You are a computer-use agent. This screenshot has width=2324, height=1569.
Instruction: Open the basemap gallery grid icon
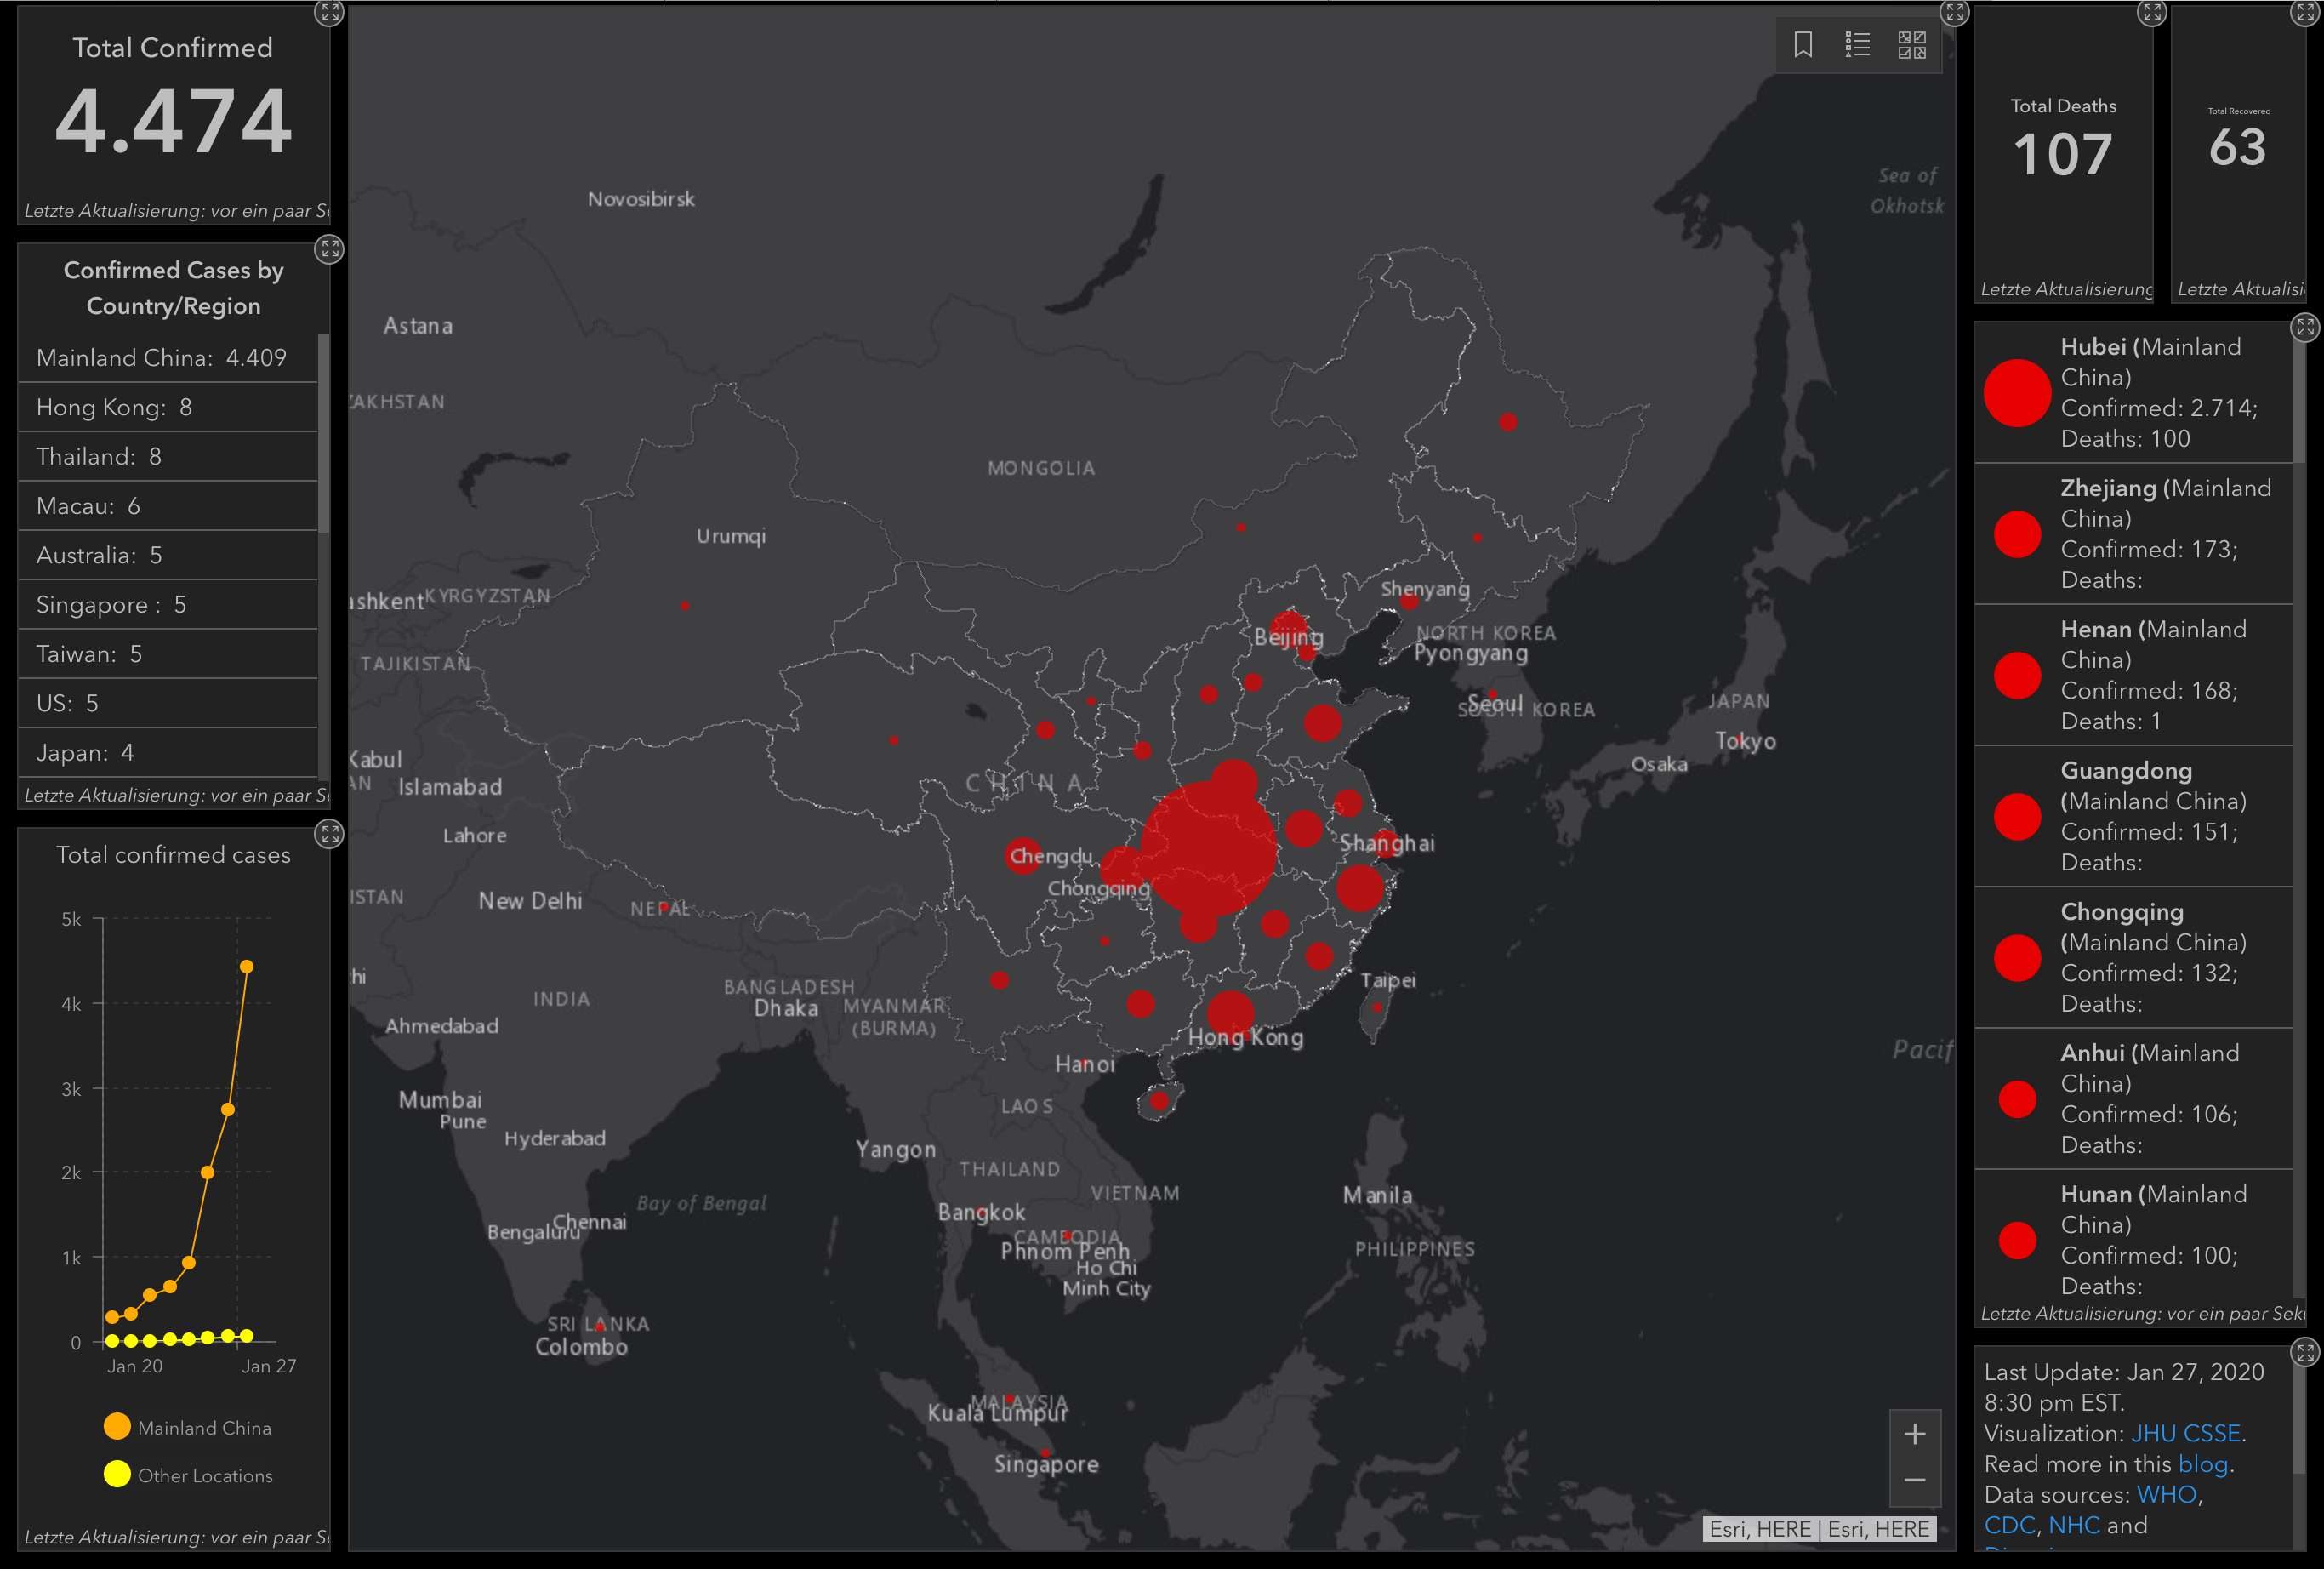click(x=1912, y=45)
